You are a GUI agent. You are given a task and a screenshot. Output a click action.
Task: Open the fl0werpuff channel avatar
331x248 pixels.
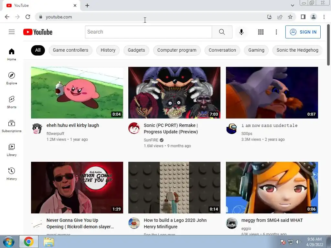point(37,129)
